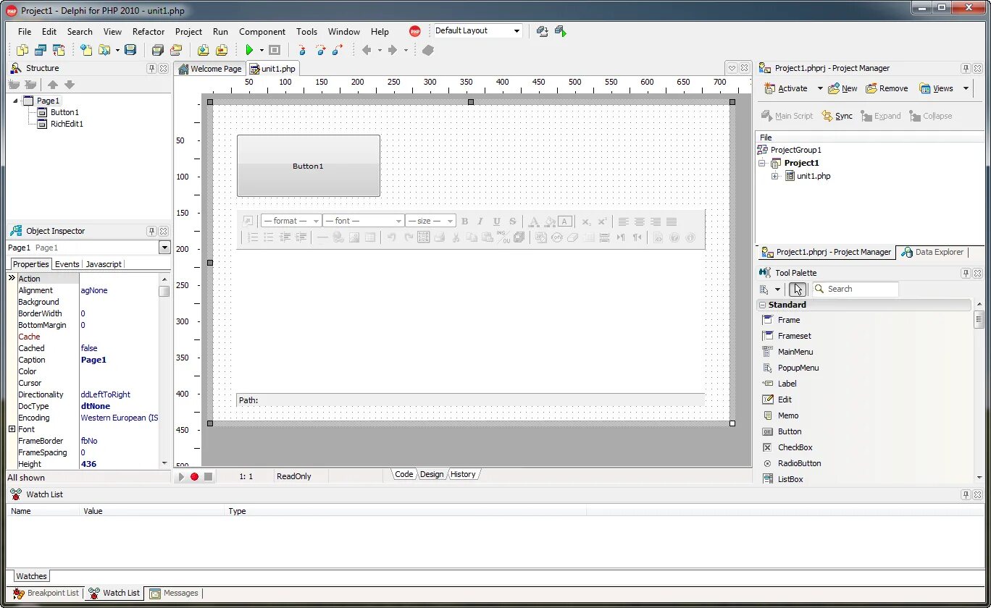991x608 pixels.
Task: Click the Move Up arrow in Structure panel
Action: point(53,85)
